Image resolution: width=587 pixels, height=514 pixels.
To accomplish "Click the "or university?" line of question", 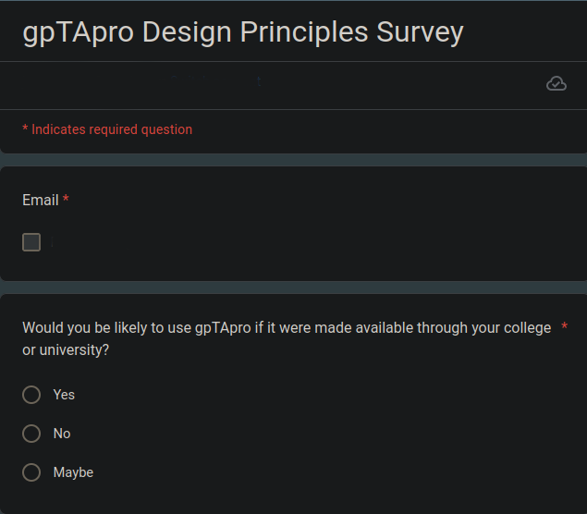I will tap(66, 350).
